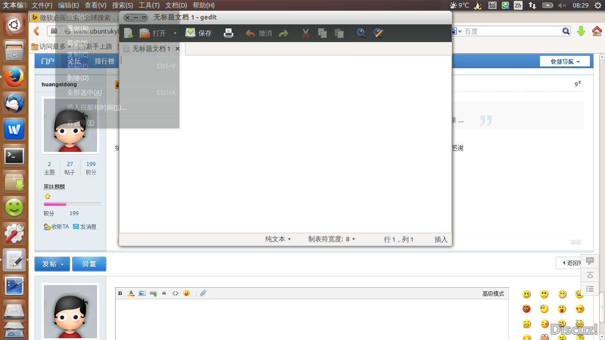Expand the recent files arrow beside 打开
The image size is (605, 340).
(175, 33)
